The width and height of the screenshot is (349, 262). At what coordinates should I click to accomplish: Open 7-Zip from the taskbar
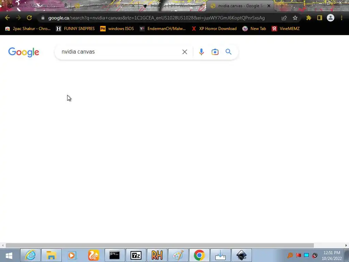(x=136, y=255)
